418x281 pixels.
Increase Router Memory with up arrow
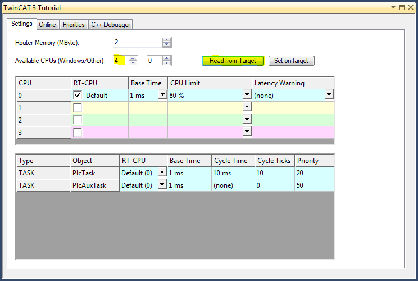(x=167, y=40)
